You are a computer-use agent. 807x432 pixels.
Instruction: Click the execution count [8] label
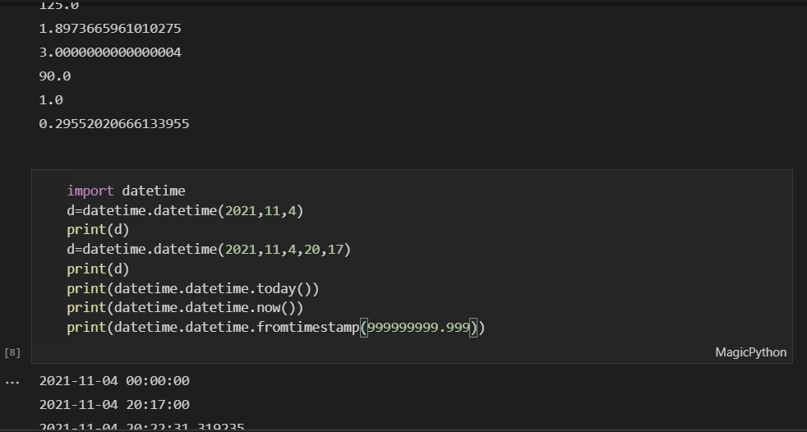pyautogui.click(x=12, y=352)
